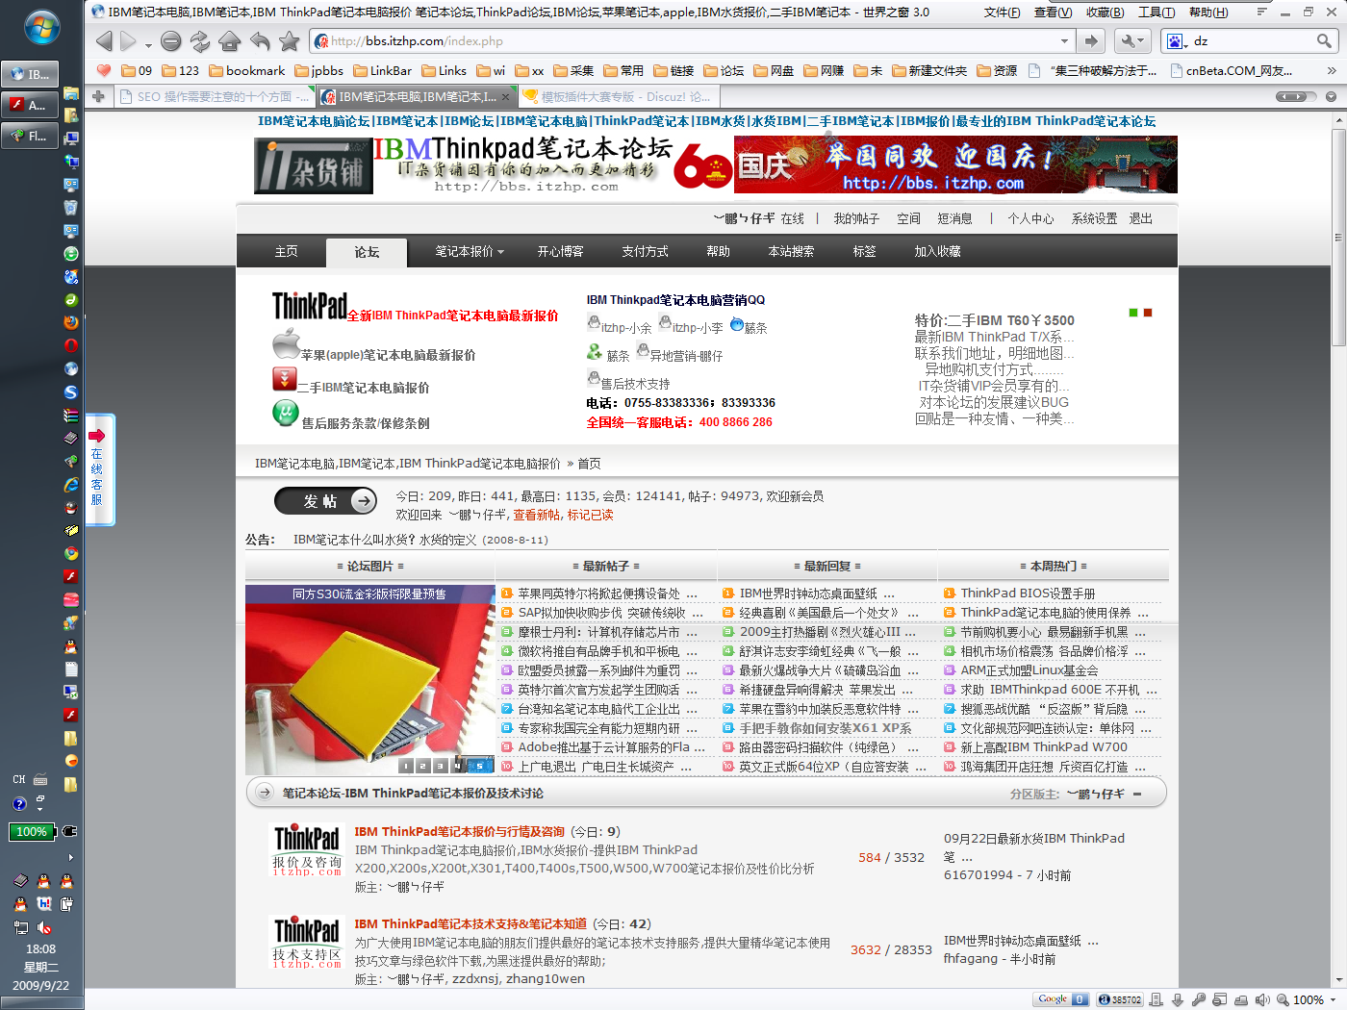Open the navigation history dropdown arrow
The image size is (1347, 1010).
148,45
